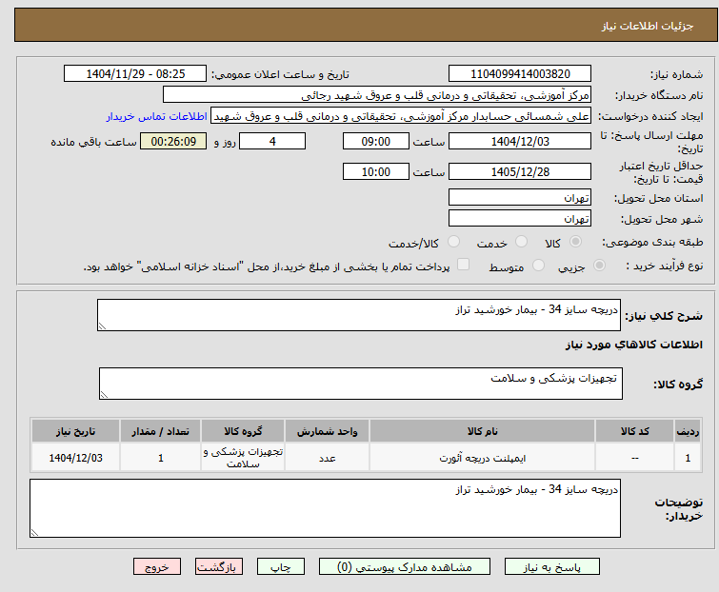The image size is (719, 592).
Task: Click announcement date field 1404/11/29 - 08:25
Action: click(135, 74)
